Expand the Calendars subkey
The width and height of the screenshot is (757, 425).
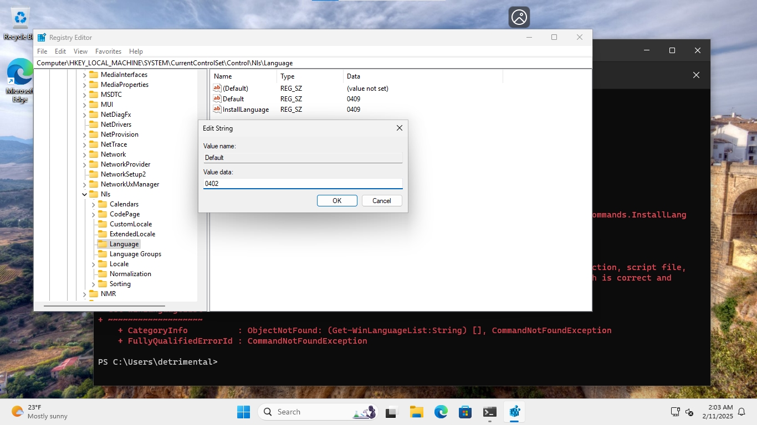coord(94,204)
